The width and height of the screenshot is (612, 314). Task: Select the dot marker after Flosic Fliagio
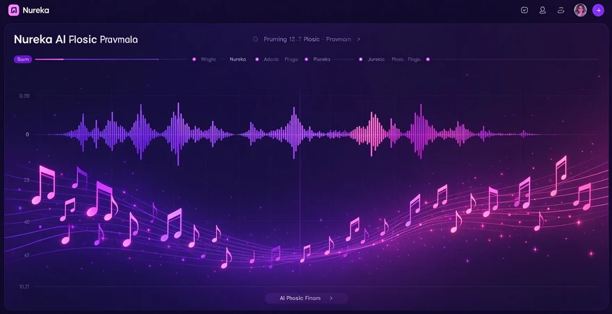point(428,59)
